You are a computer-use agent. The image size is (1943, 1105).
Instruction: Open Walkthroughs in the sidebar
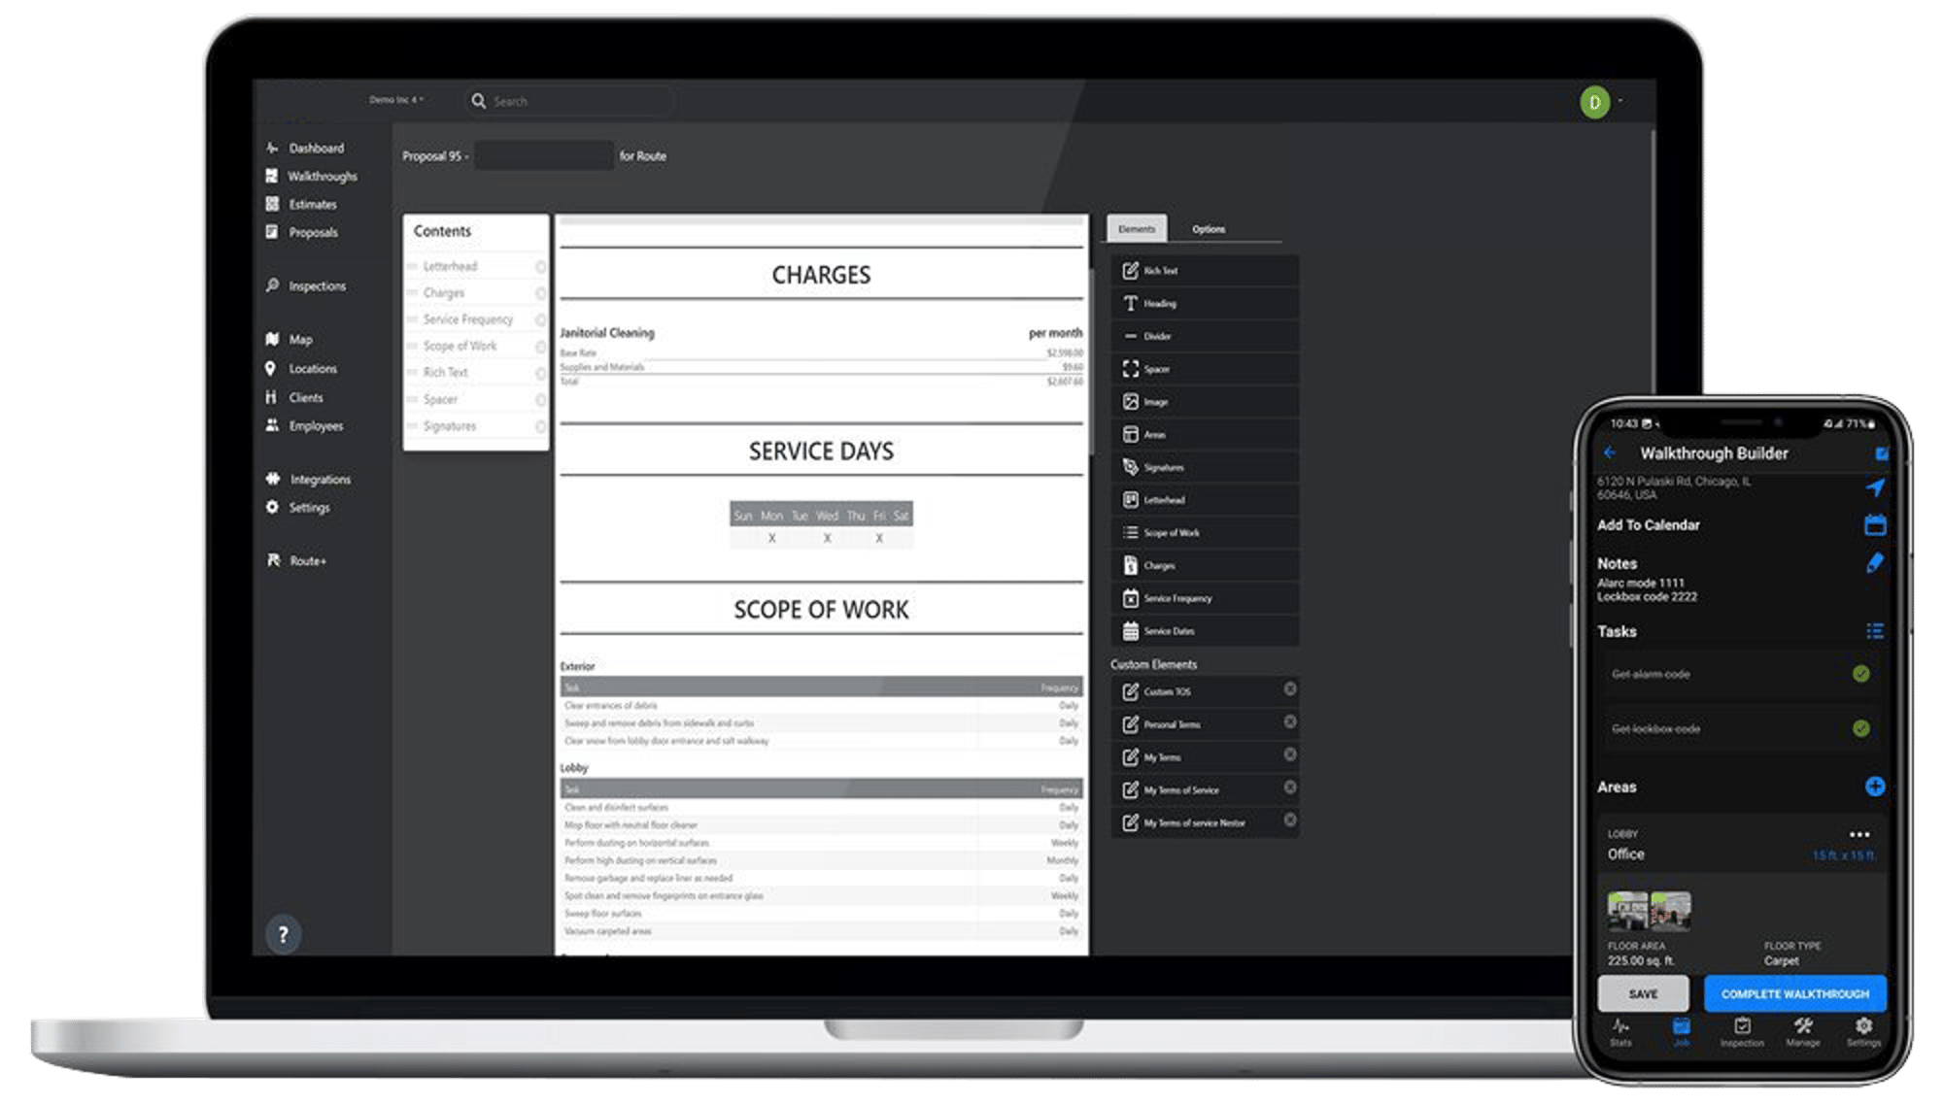[311, 176]
